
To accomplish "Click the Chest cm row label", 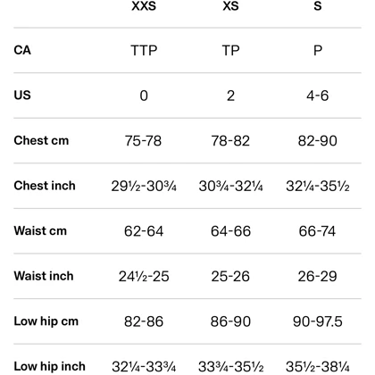I will point(41,140).
